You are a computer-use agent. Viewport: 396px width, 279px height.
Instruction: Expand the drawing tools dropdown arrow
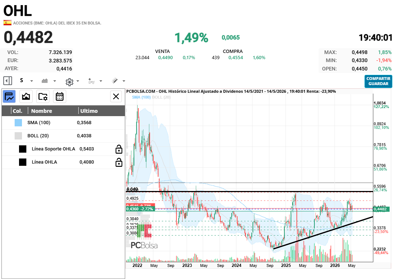(124, 81)
